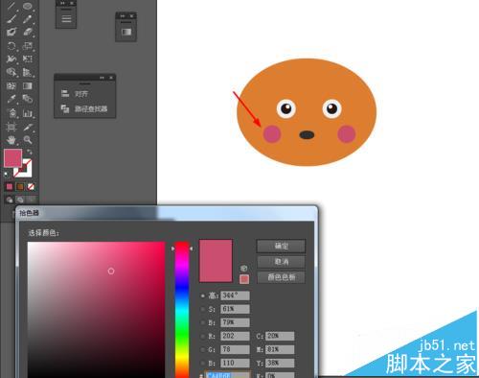Image resolution: width=479 pixels, height=378 pixels.
Task: Close the Align panel with its X
Action: (x=111, y=78)
